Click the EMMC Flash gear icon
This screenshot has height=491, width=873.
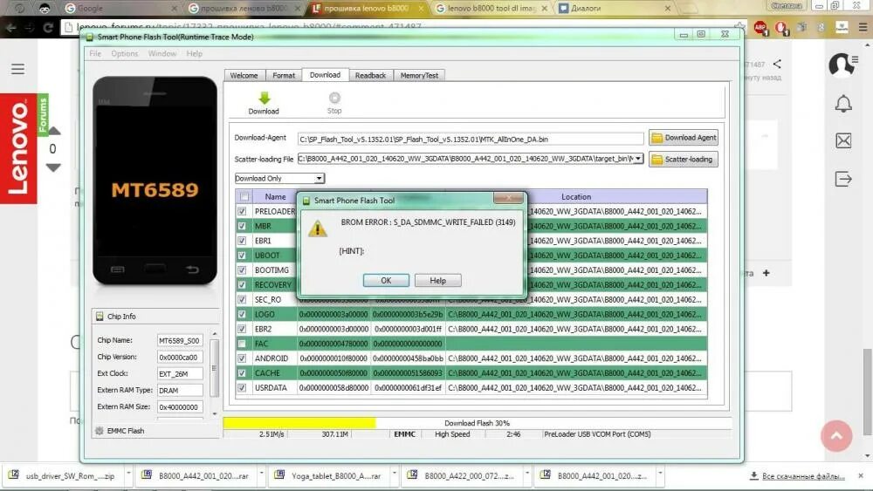click(100, 431)
